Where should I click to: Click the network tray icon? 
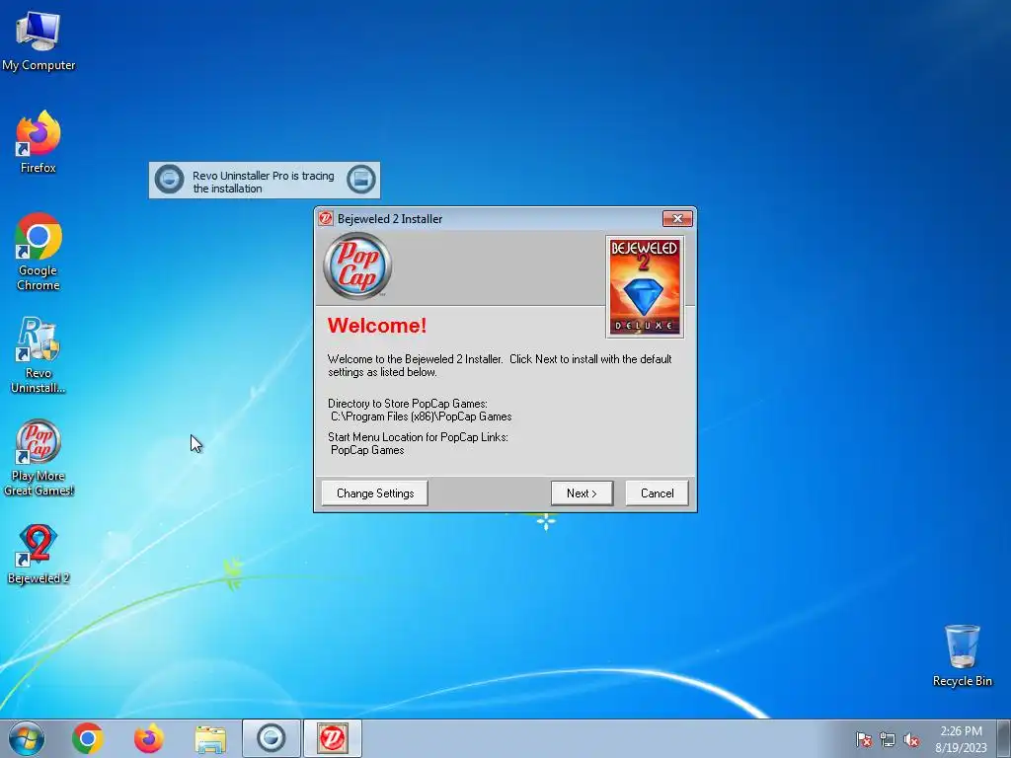coord(888,739)
